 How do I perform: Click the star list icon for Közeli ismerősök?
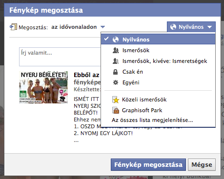(116, 99)
